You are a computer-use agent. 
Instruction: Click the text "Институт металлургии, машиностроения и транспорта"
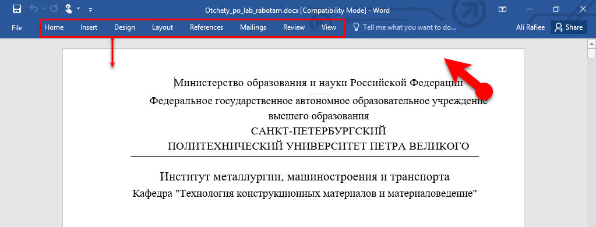[305, 176]
